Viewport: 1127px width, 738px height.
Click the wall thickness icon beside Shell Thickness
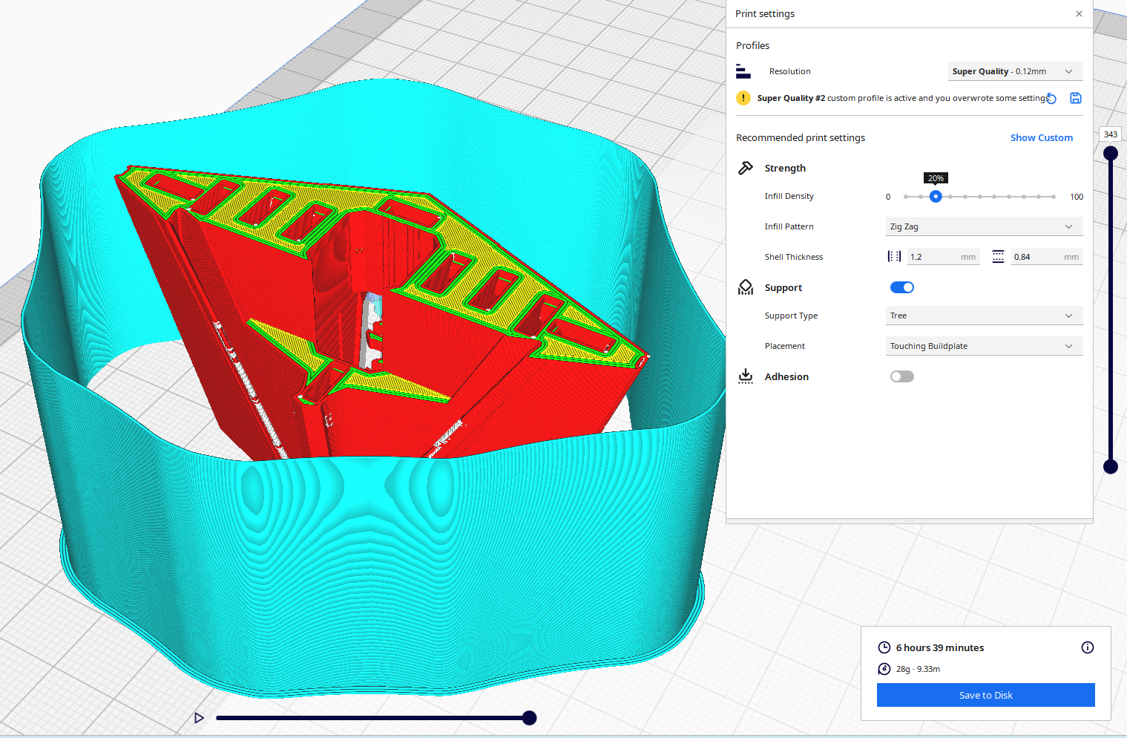pyautogui.click(x=894, y=256)
